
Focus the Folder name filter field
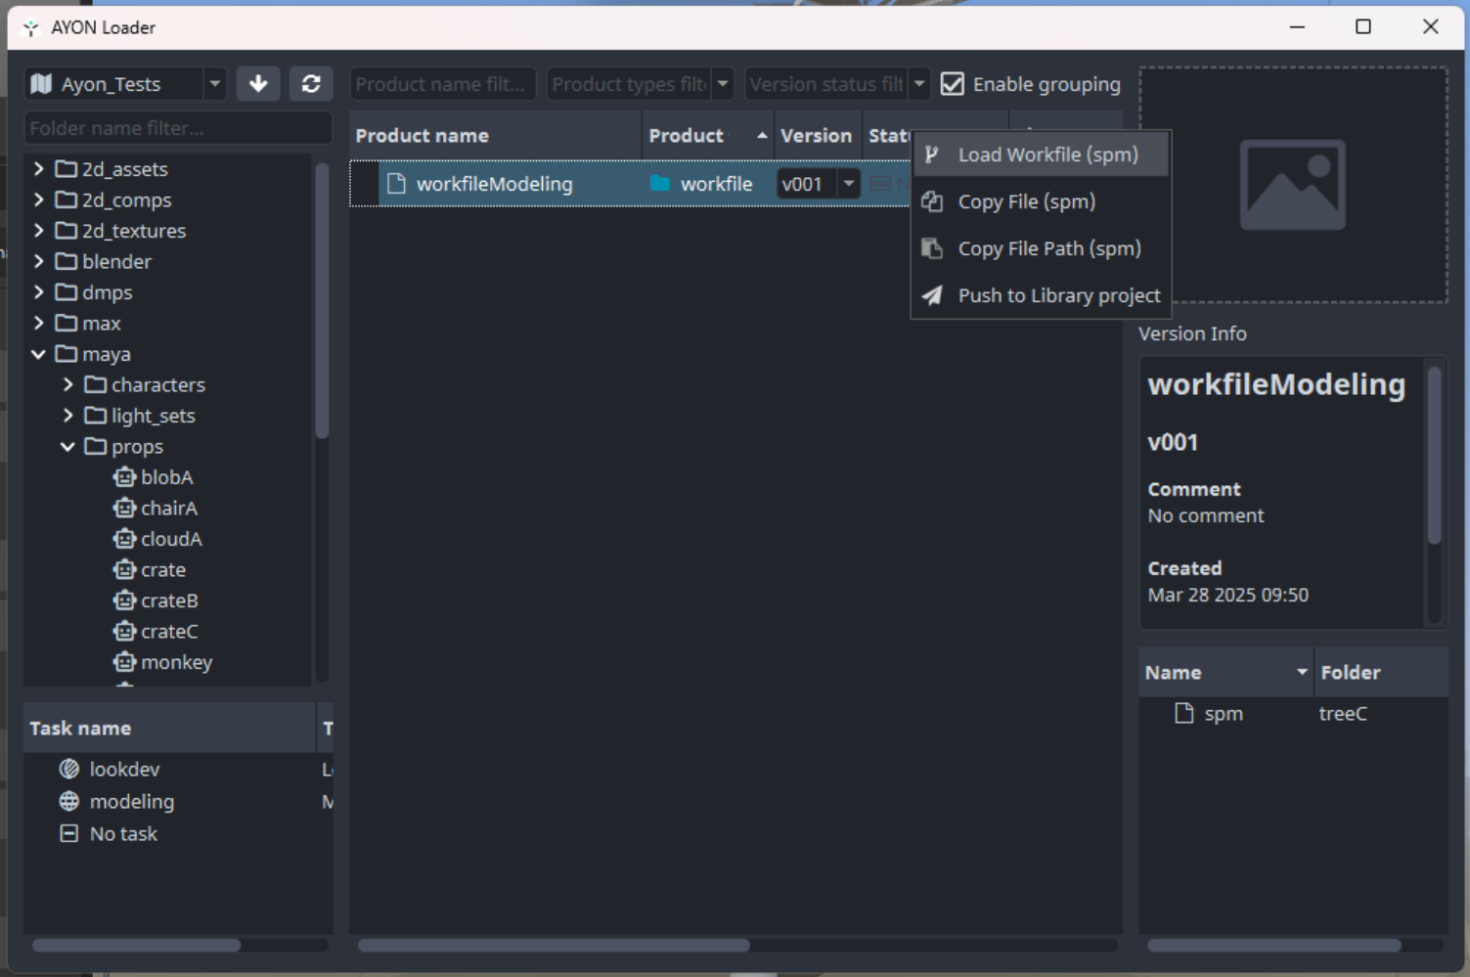pos(178,128)
